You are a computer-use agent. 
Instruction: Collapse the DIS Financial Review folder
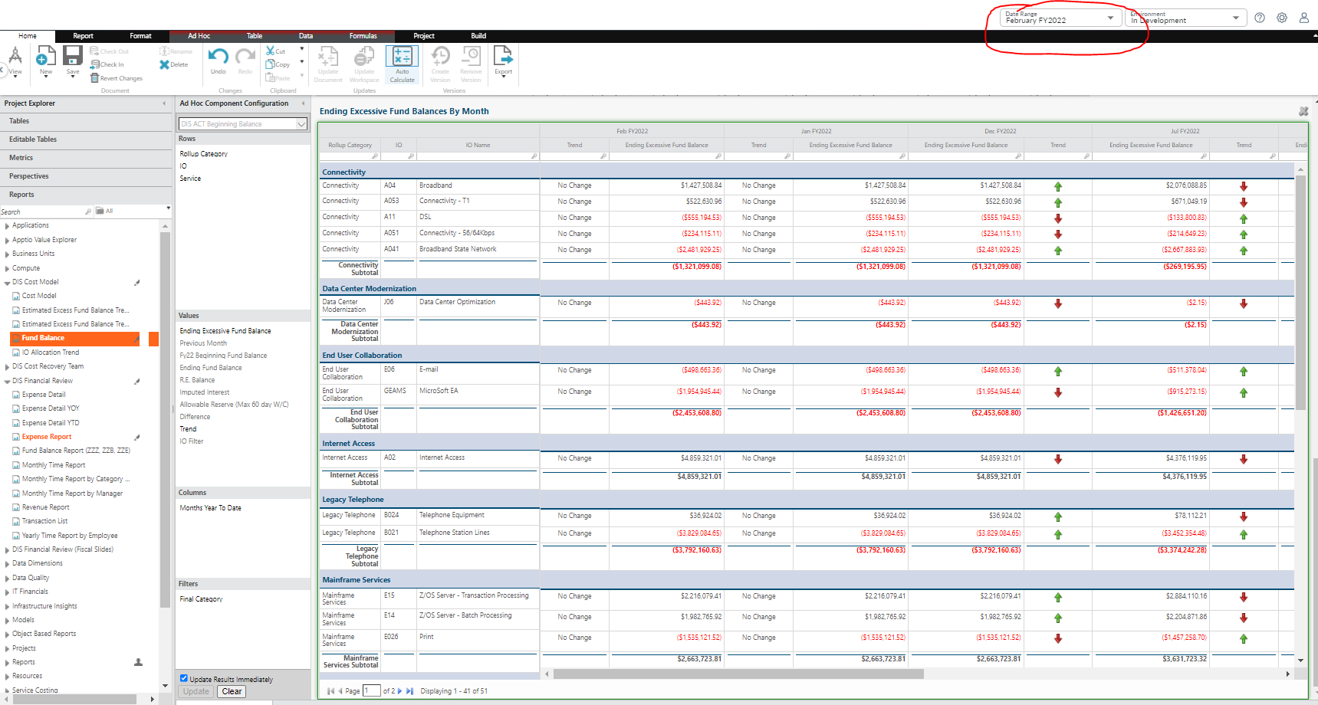7,381
